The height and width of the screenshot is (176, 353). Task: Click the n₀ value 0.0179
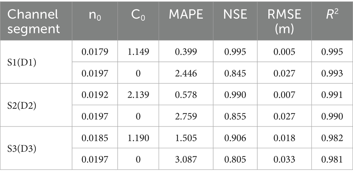pos(95,52)
